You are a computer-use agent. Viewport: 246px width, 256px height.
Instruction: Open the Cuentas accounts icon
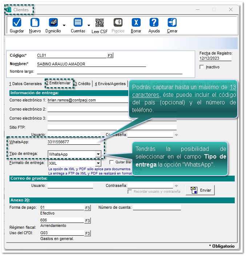pos(78,23)
